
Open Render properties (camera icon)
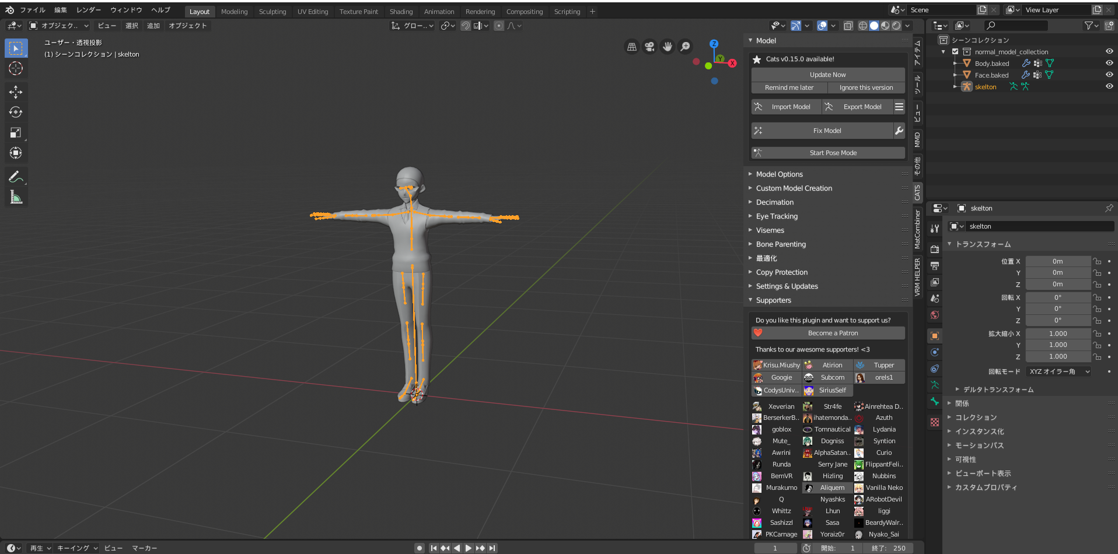tap(934, 248)
